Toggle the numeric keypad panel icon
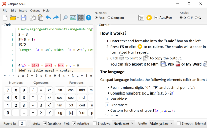This screenshot has width=207, height=128. 81,18
